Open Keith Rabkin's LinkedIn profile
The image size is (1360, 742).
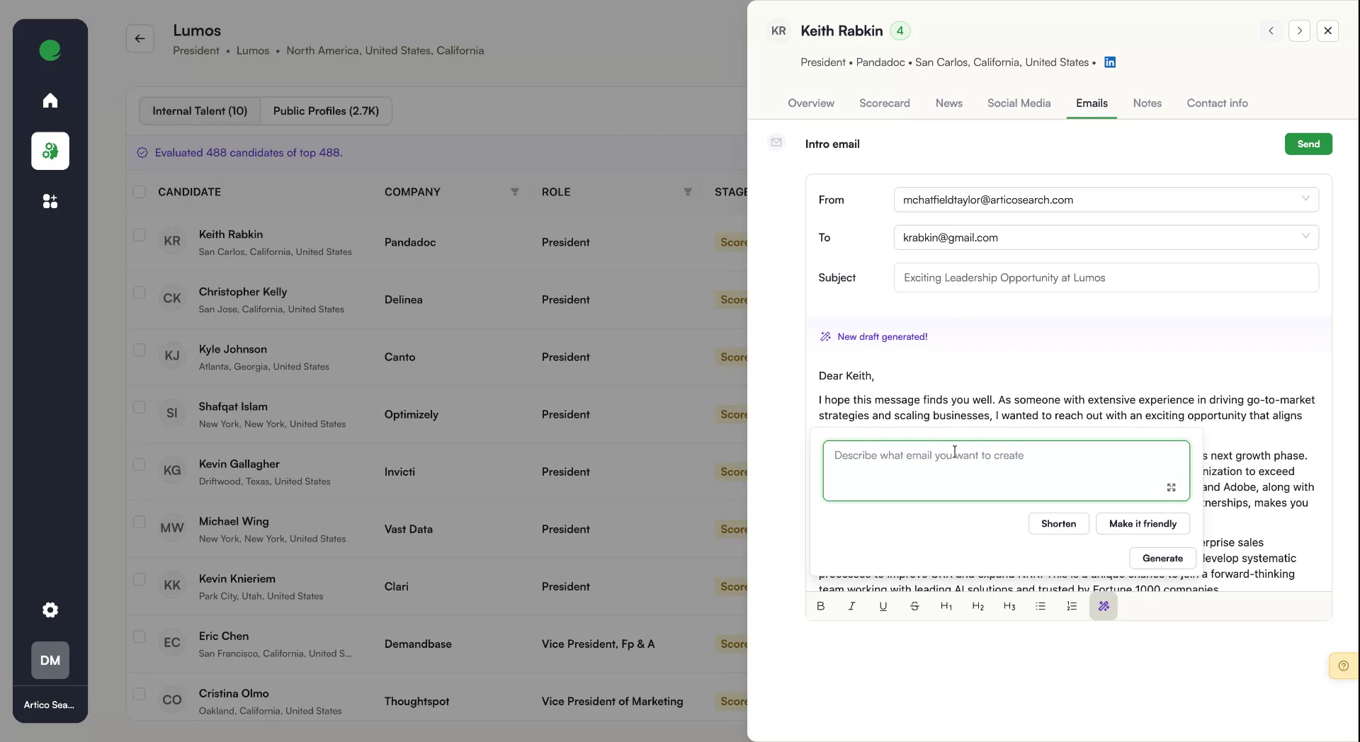tap(1109, 62)
